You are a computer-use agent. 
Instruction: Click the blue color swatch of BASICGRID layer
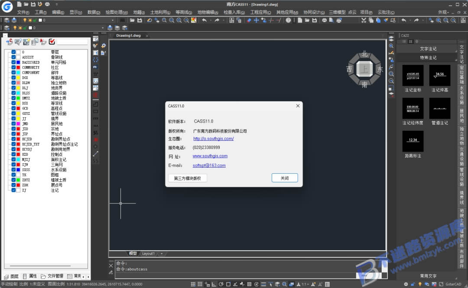coord(18,62)
